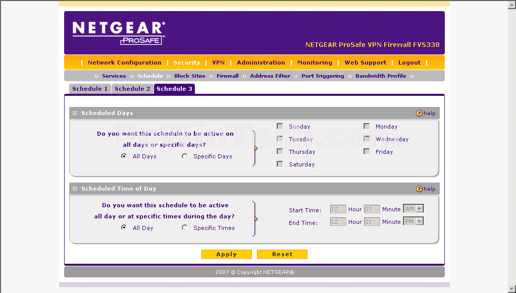This screenshot has width=516, height=293.
Task: Open the End Time PM dropdown
Action: 414,221
